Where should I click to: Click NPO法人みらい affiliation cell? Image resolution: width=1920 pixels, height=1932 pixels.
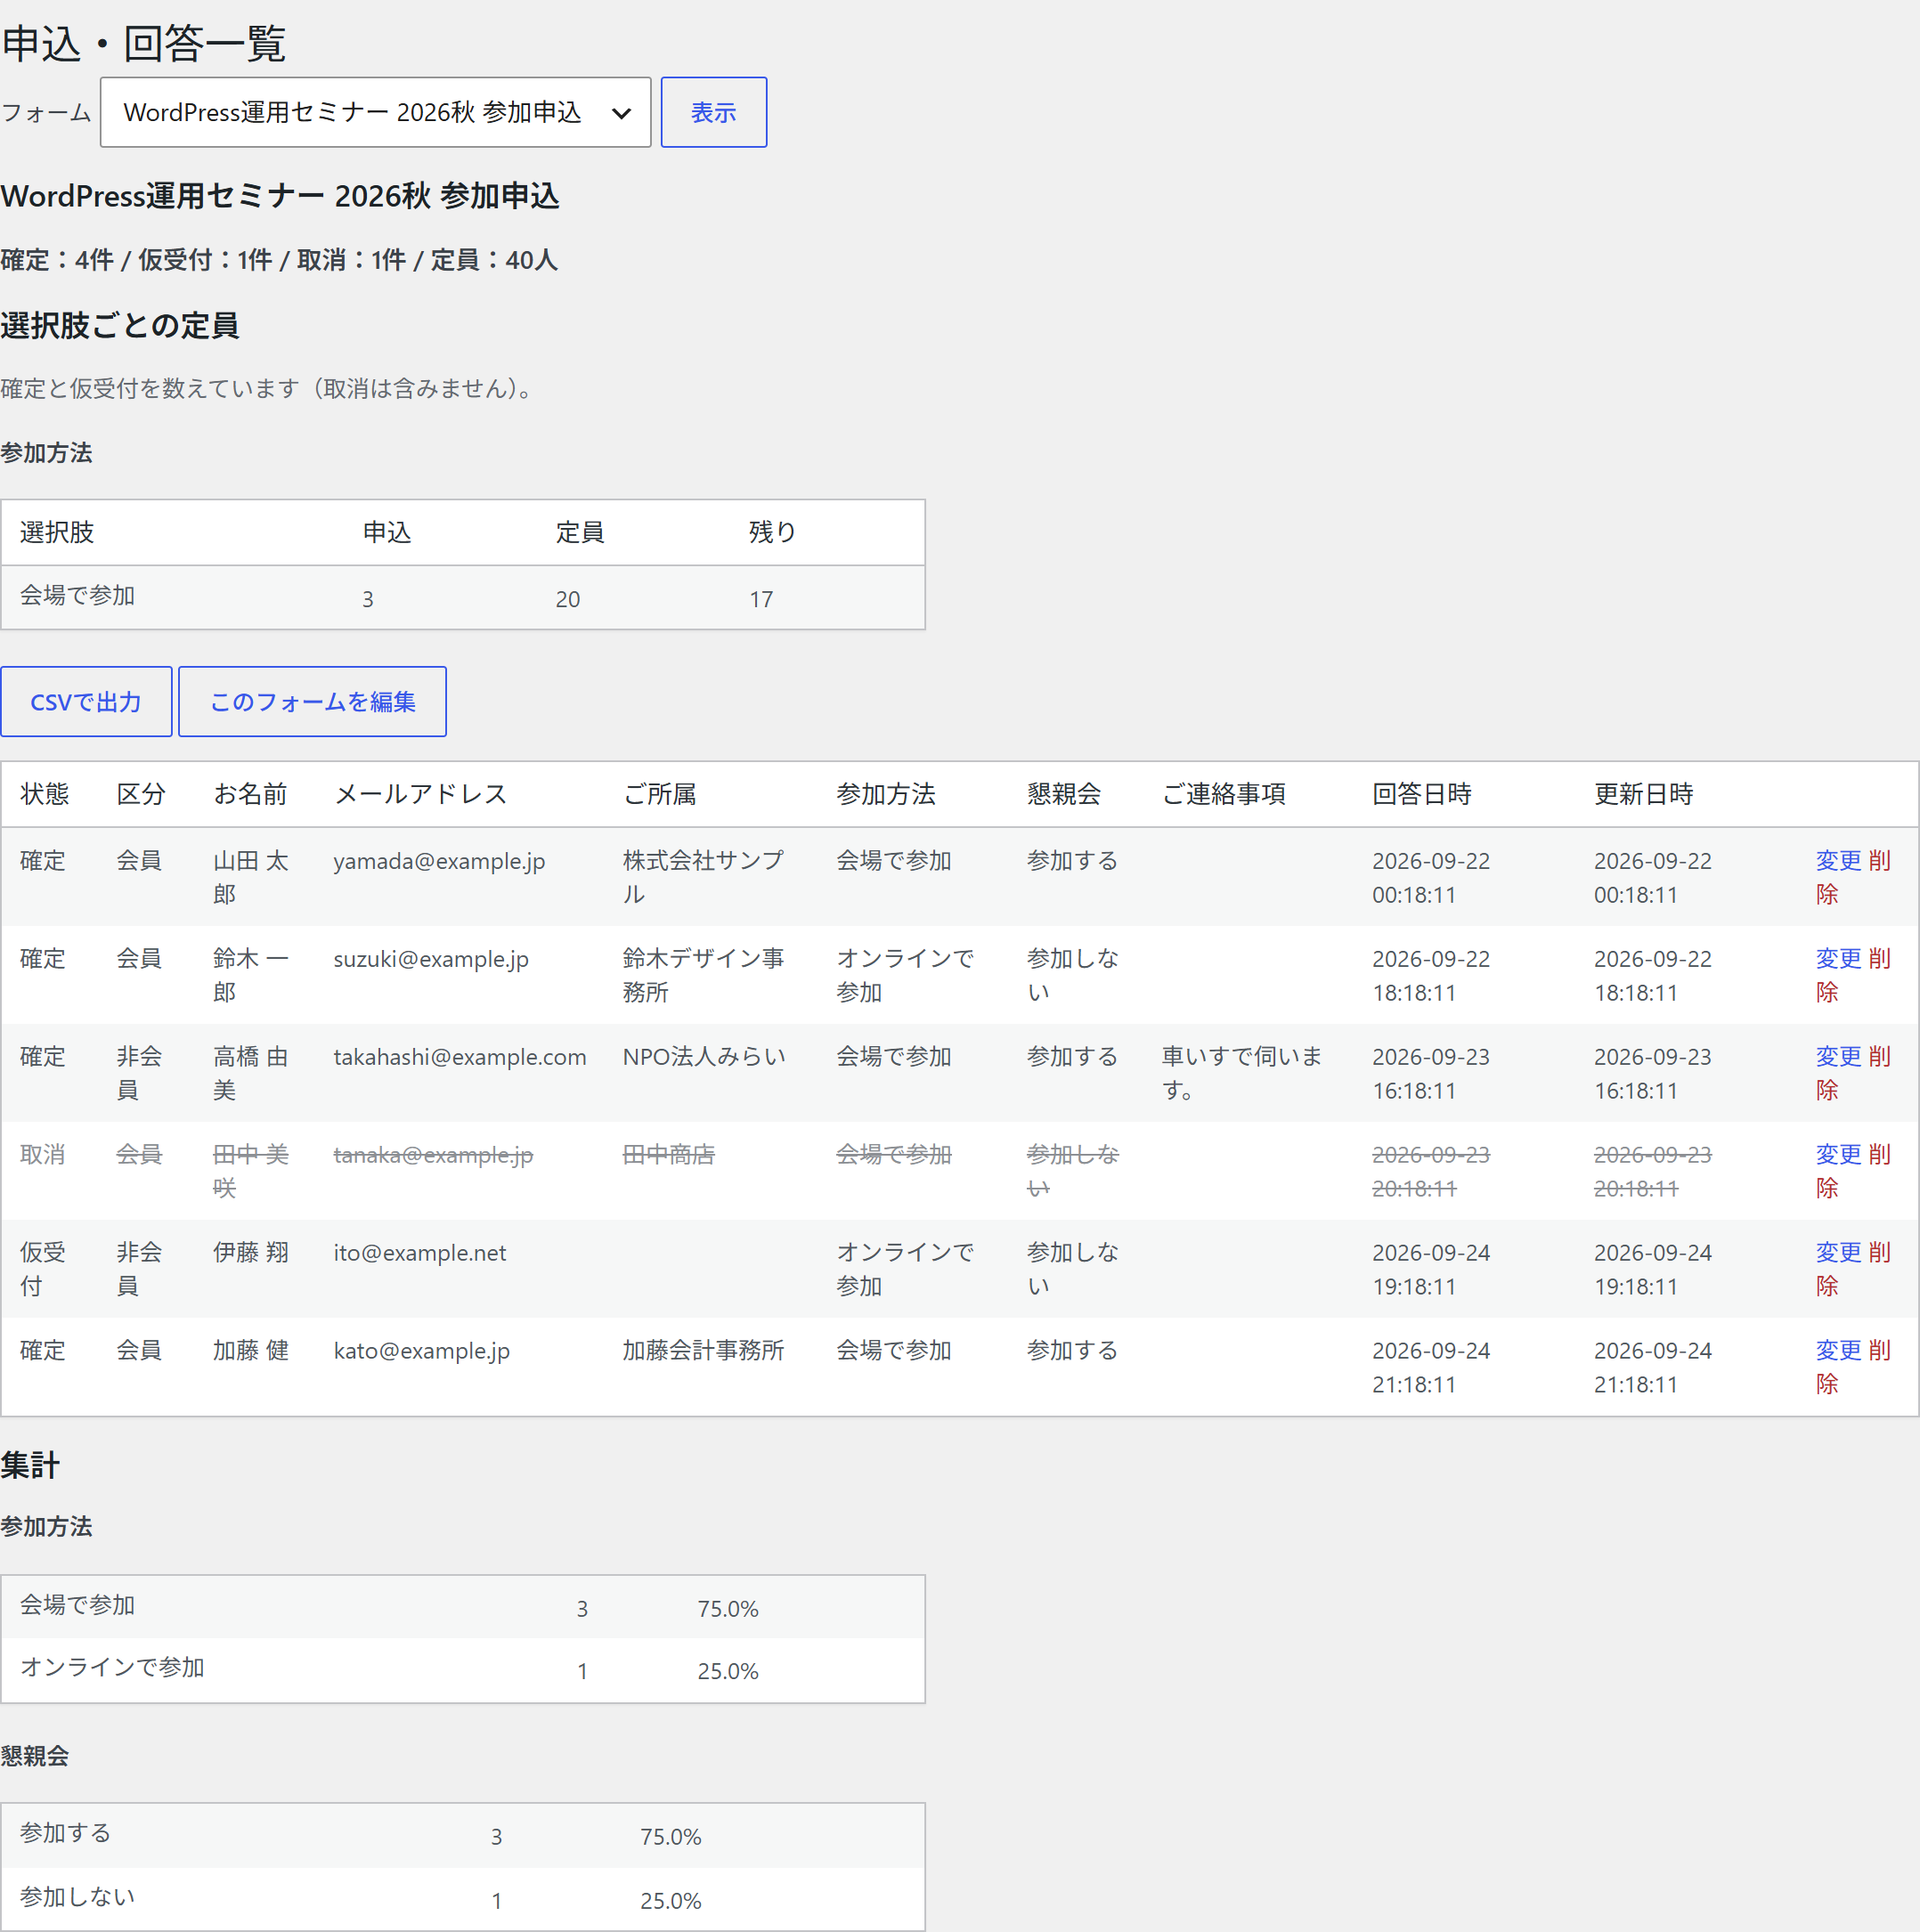point(704,1057)
